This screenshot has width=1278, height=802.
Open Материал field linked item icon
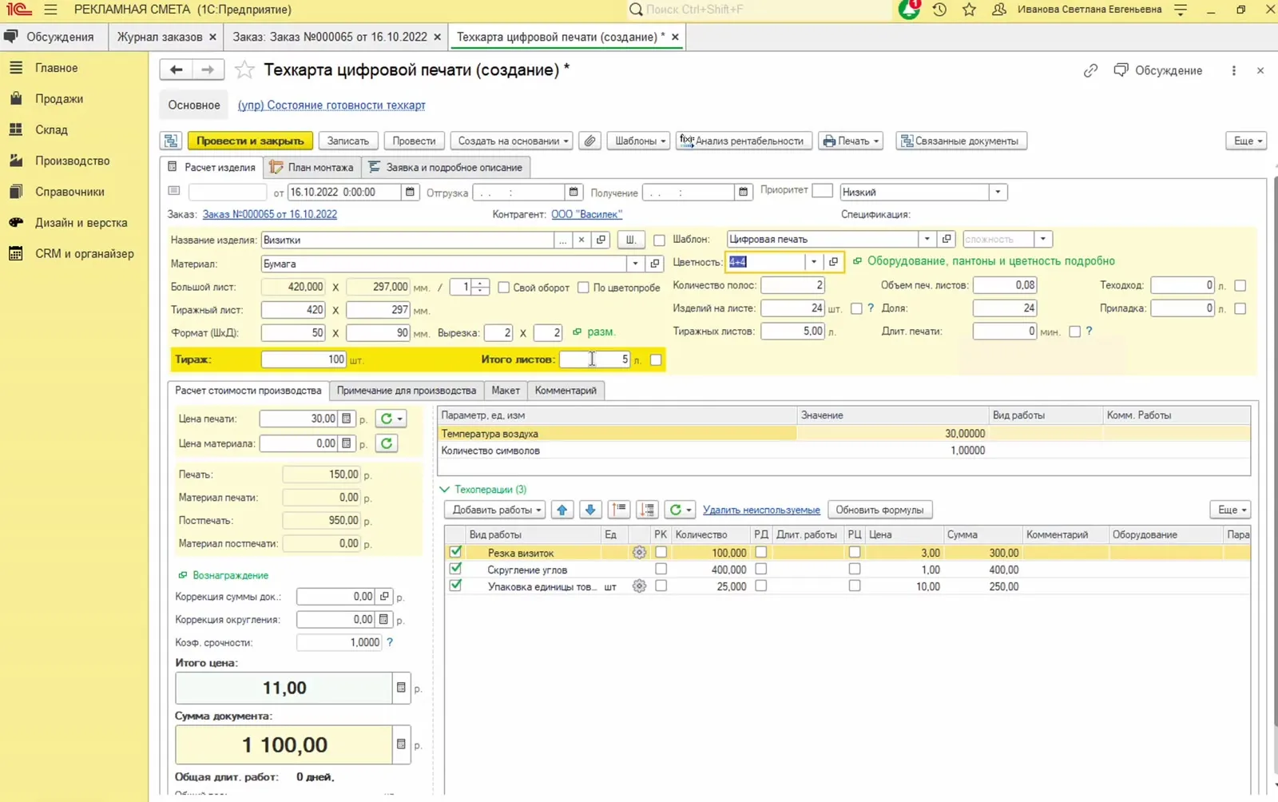tap(655, 264)
